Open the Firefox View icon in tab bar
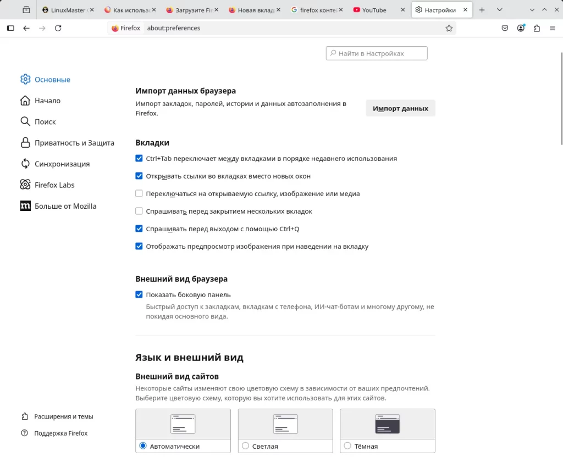Screen dimensions: 563x457 26,10
